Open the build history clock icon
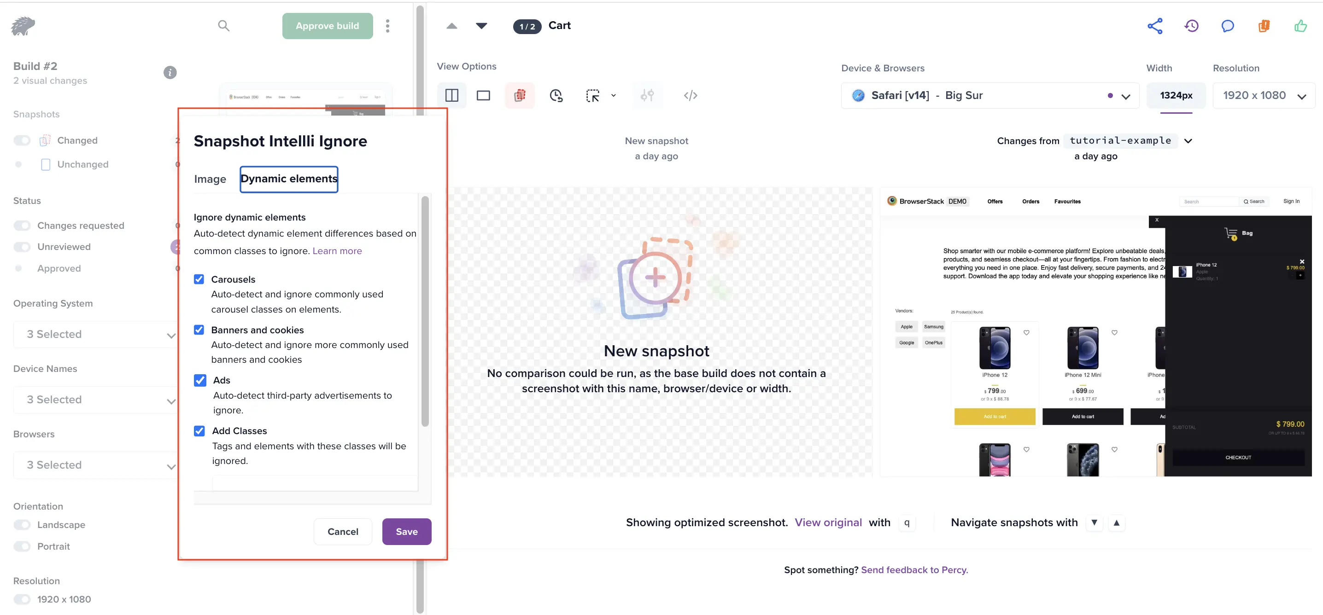This screenshot has height=615, width=1323. coord(1191,26)
